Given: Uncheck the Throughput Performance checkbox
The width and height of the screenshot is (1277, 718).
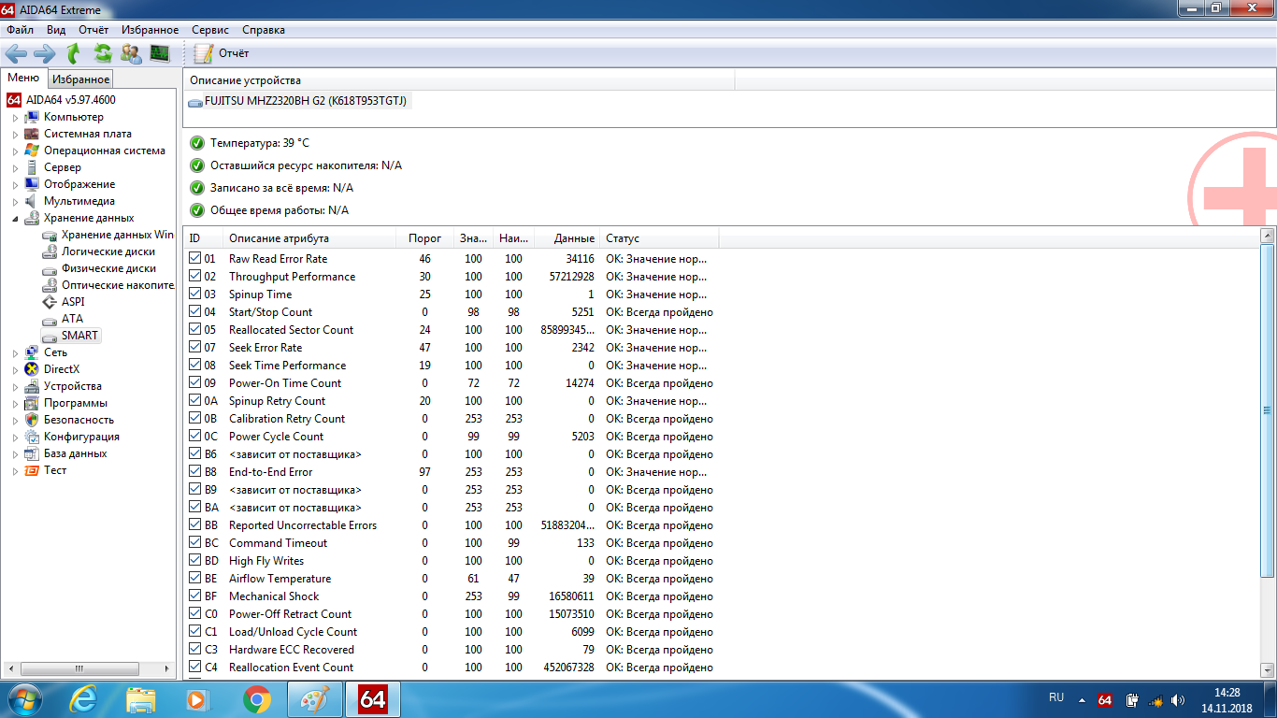Looking at the screenshot, I should (194, 276).
